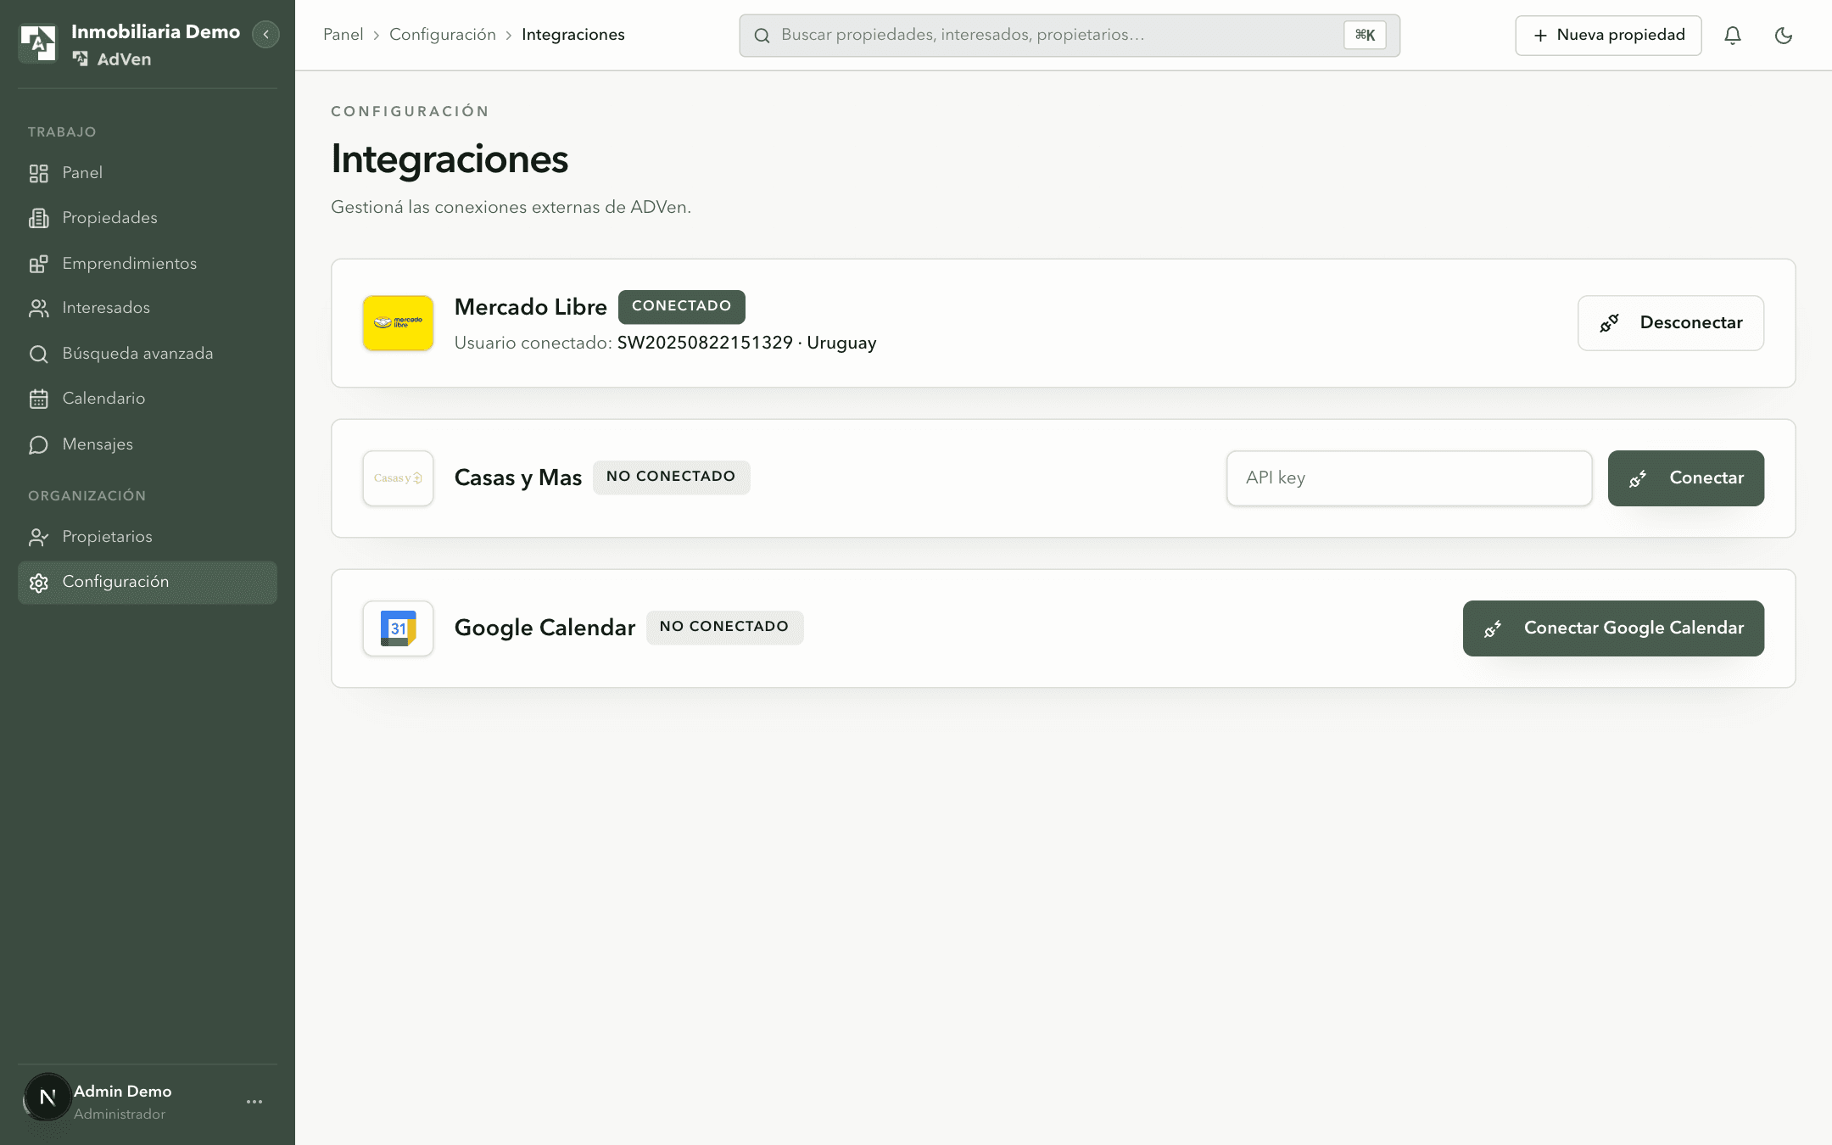Click the Admin Demo name in the sidebar
Viewport: 1832px width, 1145px height.
123,1092
